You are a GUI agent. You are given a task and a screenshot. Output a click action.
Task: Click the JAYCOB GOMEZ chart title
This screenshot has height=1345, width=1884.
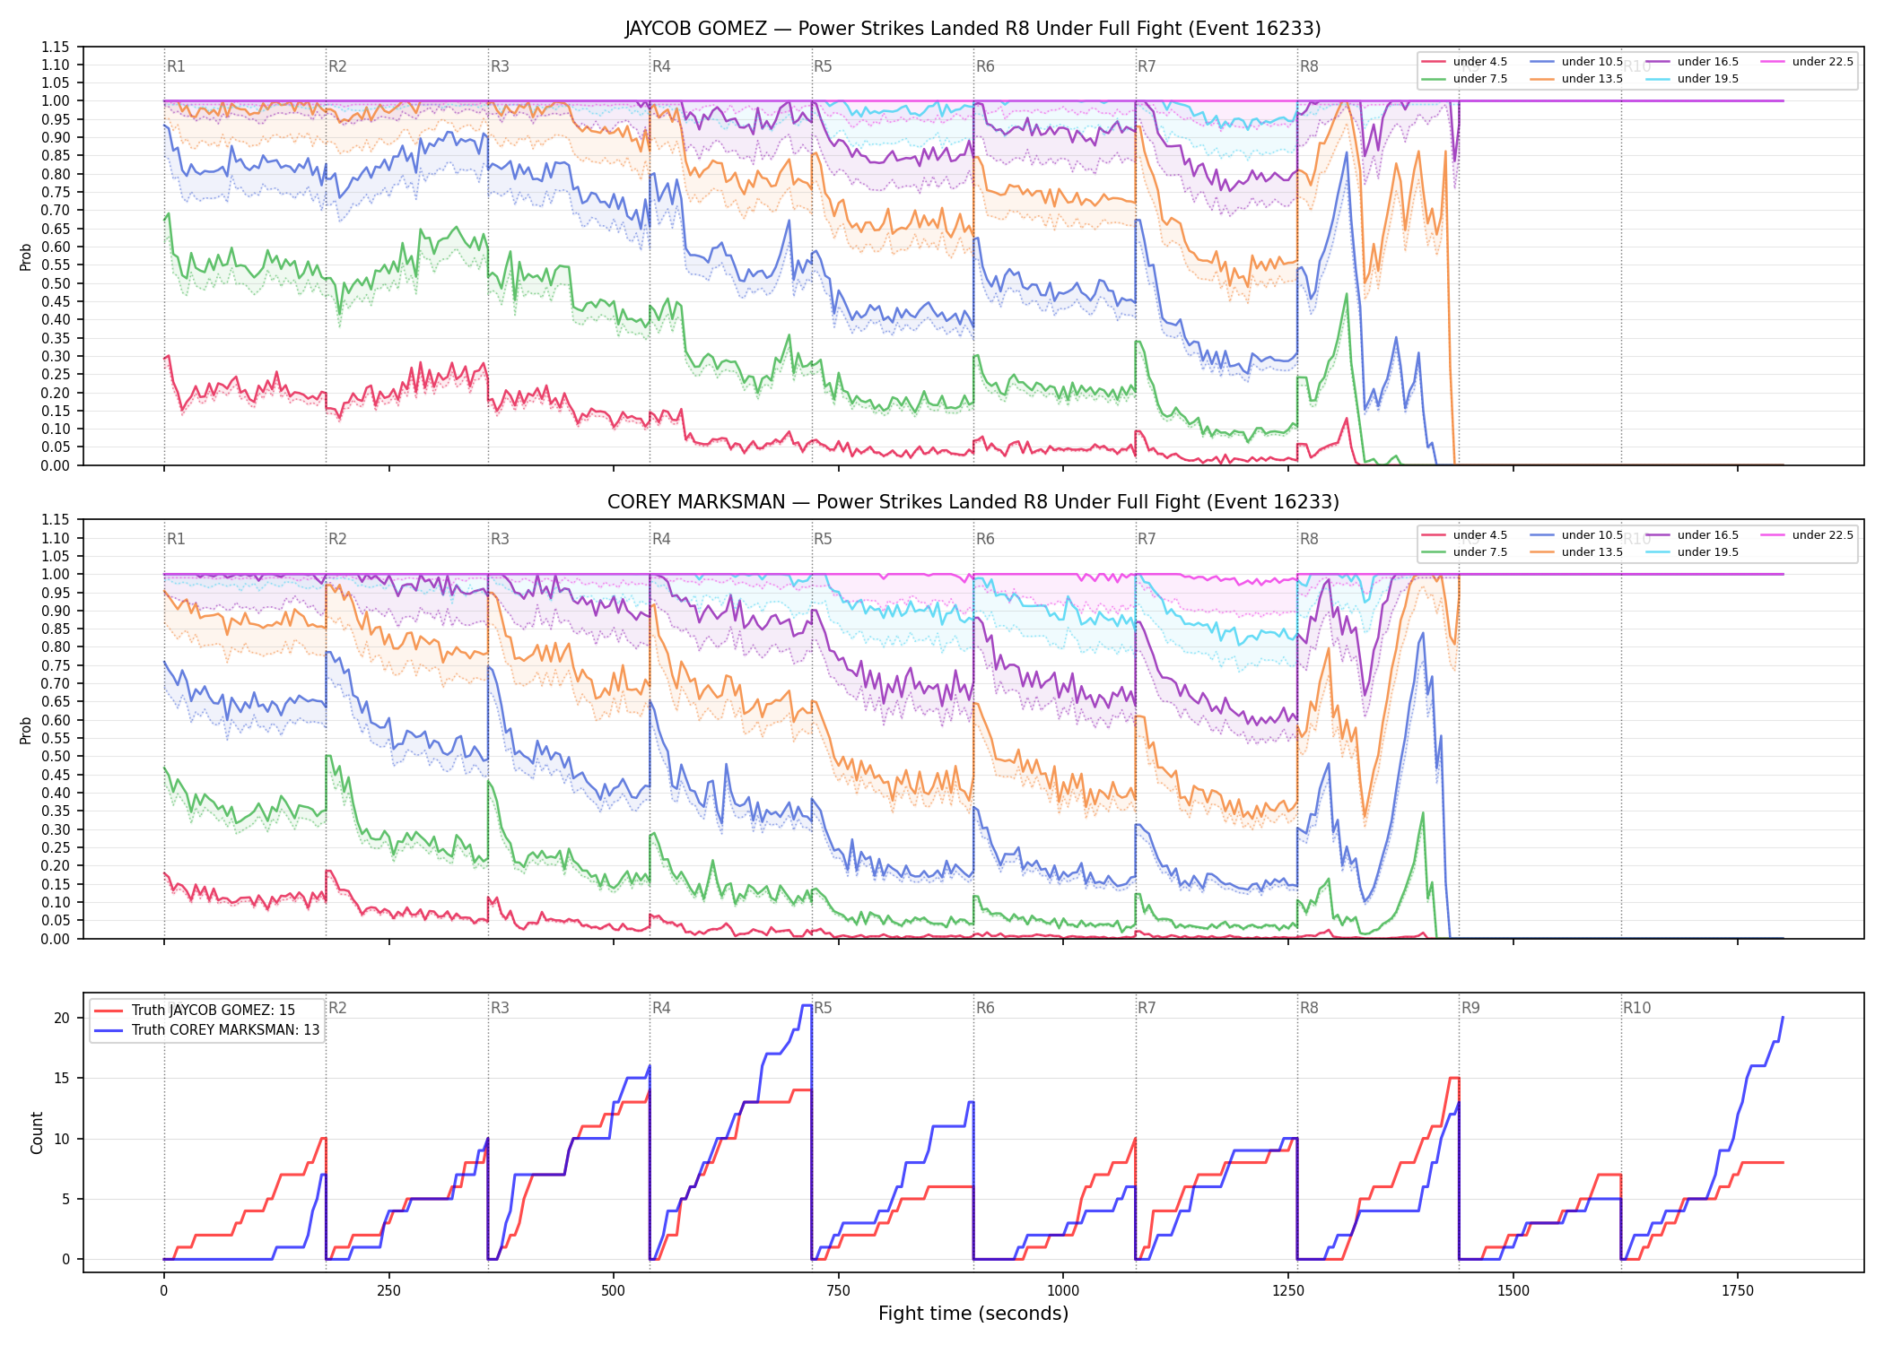(x=973, y=29)
